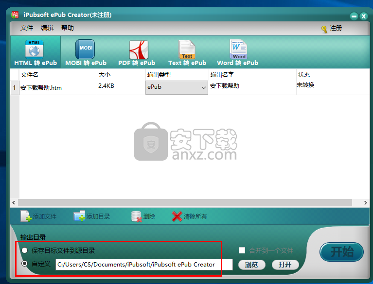The height and width of the screenshot is (284, 373).
Task: Select Word 转 ePub conversion
Action: [238, 52]
